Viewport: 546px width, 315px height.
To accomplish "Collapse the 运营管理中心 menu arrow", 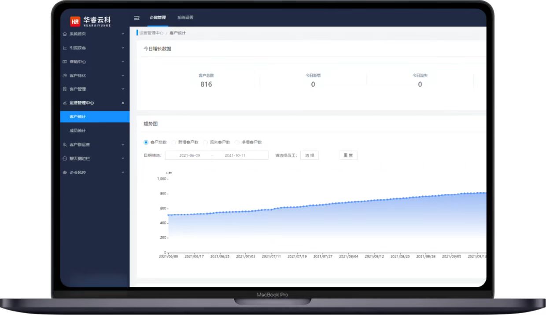I will [123, 103].
